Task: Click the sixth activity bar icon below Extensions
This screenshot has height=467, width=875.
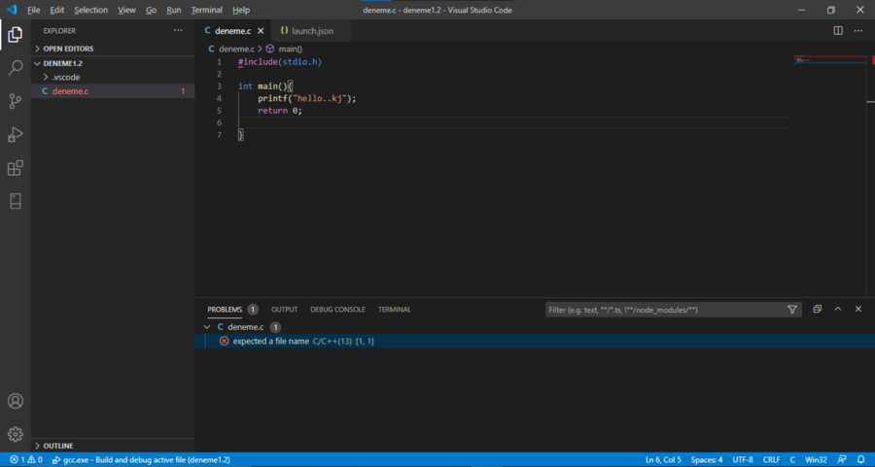Action: (15, 201)
